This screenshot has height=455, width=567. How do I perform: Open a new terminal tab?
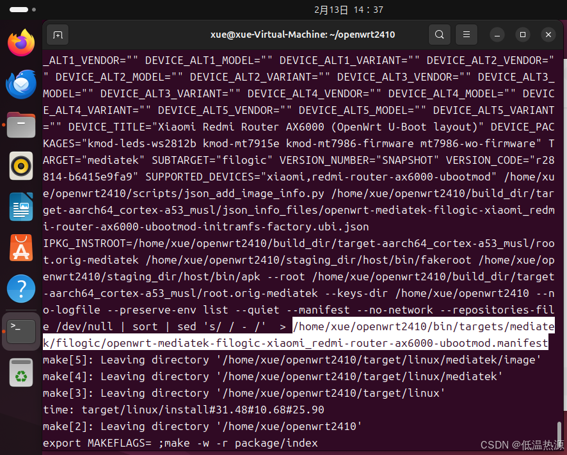click(58, 35)
